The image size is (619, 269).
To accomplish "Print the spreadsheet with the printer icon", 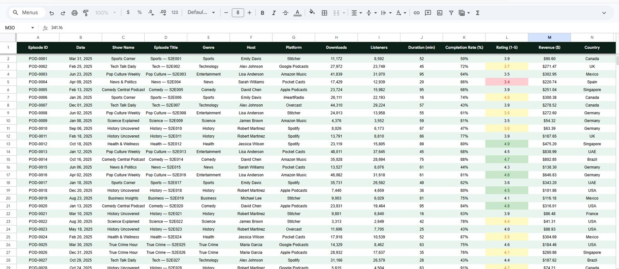I will tap(74, 13).
